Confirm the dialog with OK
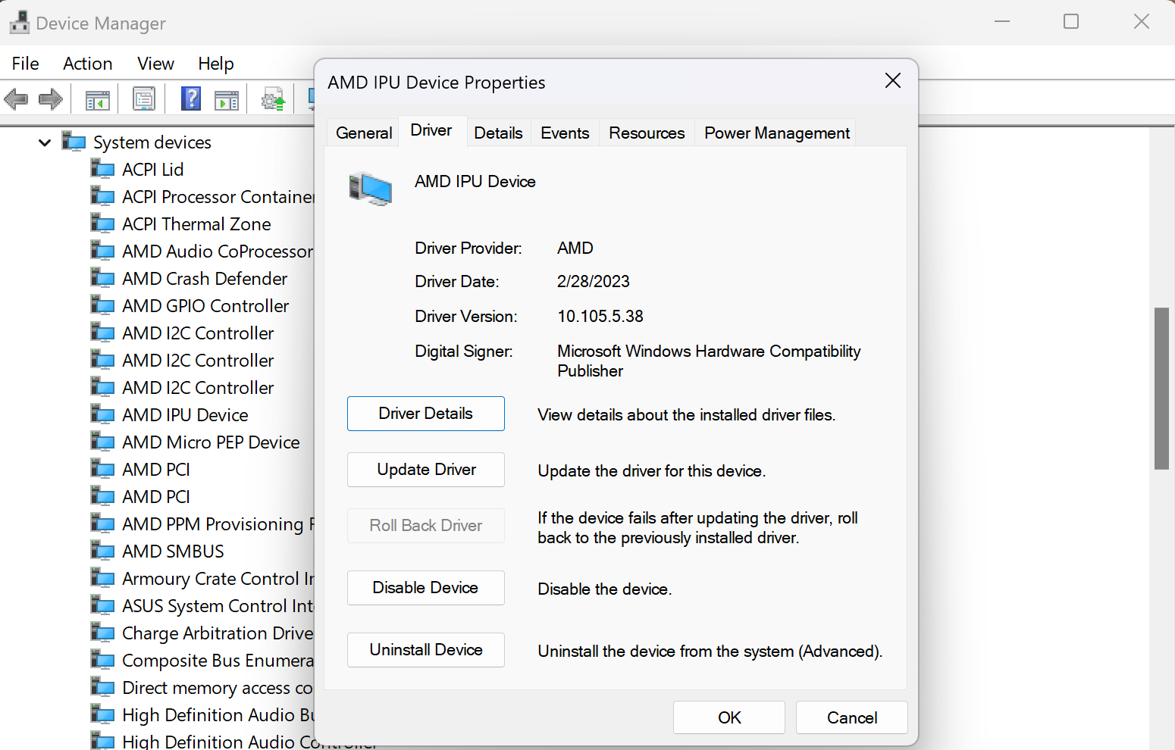Viewport: 1175px width, 750px height. (729, 717)
